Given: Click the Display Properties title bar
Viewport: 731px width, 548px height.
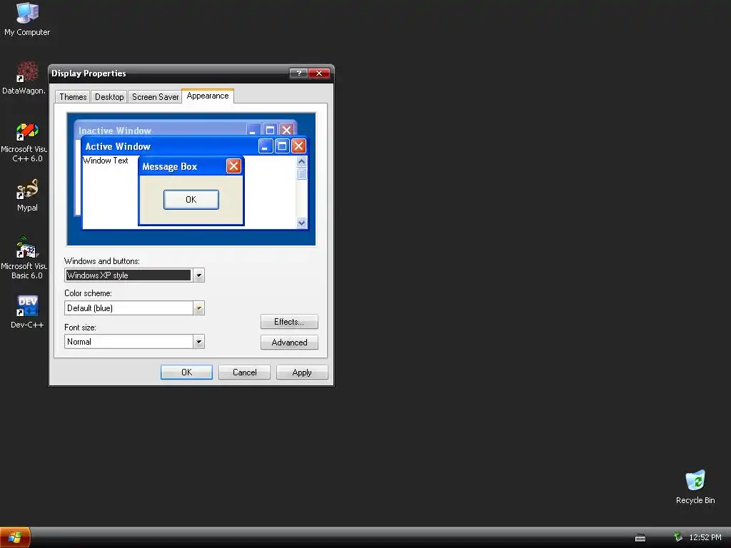Looking at the screenshot, I should 168,73.
